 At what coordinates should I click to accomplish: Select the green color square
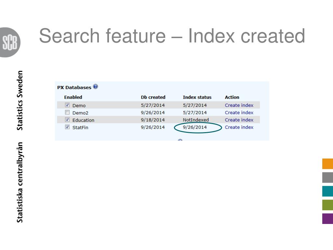point(327,205)
